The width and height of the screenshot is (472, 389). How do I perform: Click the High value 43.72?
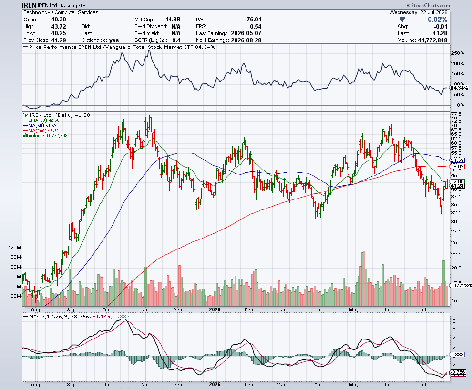pyautogui.click(x=58, y=27)
